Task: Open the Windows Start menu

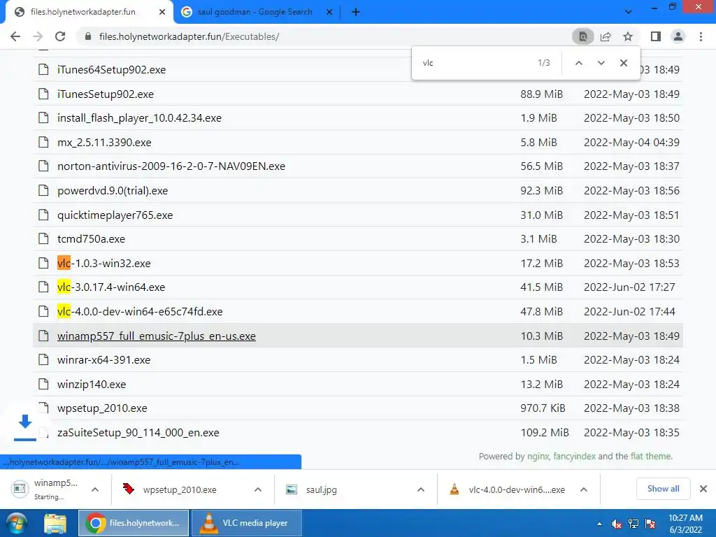Action: click(x=16, y=523)
